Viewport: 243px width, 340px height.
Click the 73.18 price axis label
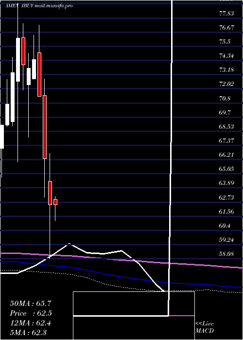226,70
